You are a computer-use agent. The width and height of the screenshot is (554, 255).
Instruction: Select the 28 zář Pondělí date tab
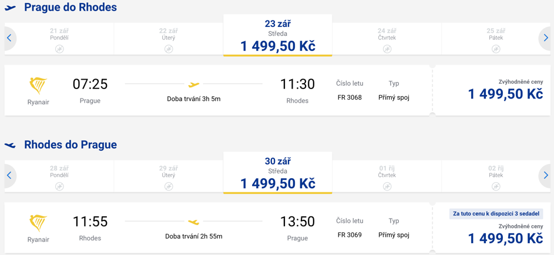59,176
